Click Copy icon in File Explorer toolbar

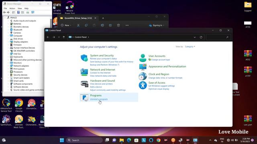(86, 25)
